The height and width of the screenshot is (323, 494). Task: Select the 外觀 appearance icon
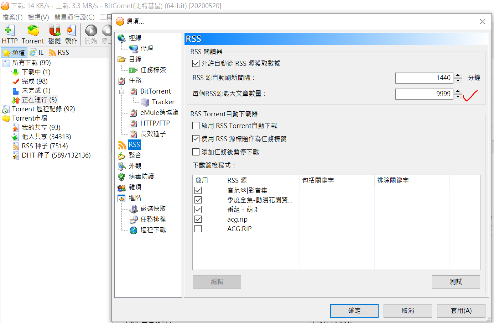(122, 166)
